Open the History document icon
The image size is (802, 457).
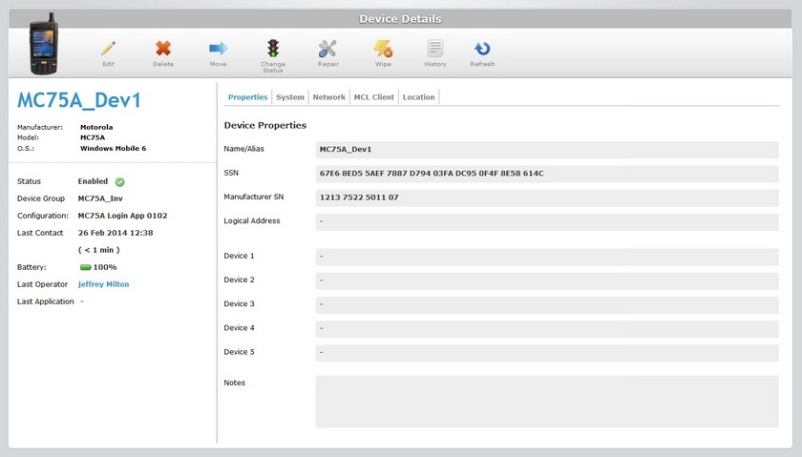coord(435,49)
